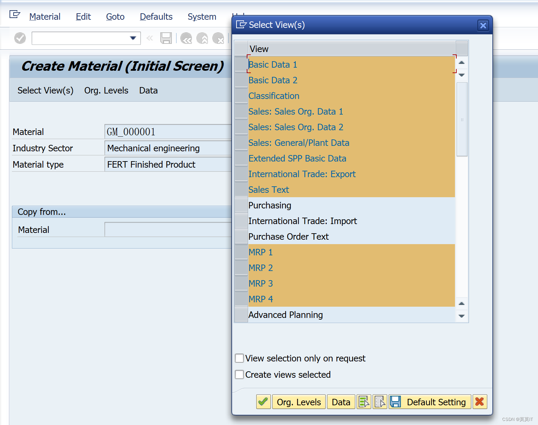538x425 pixels.
Task: Click the Purchase Order Text row
Action: [352, 237]
